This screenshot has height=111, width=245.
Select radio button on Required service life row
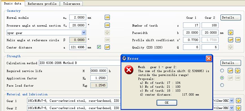coord(222,71)
